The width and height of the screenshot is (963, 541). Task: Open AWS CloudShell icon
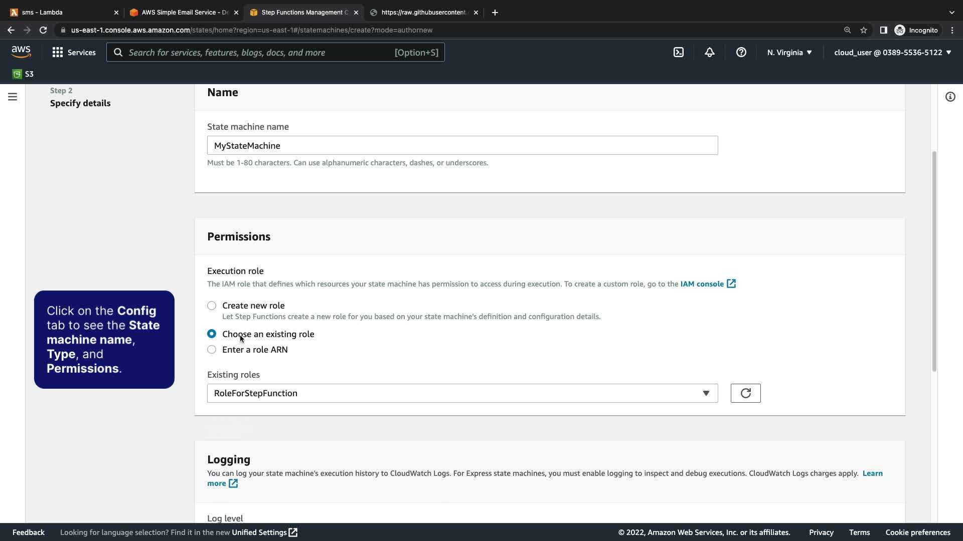pyautogui.click(x=678, y=52)
